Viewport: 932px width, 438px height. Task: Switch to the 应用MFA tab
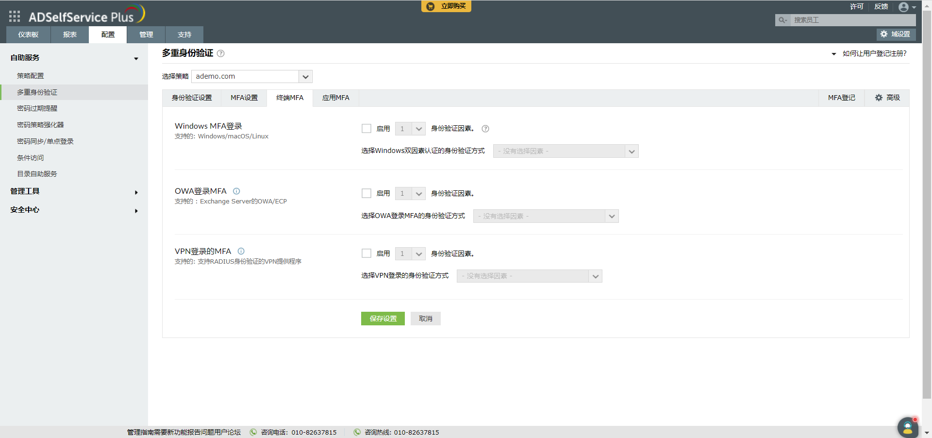tap(335, 98)
